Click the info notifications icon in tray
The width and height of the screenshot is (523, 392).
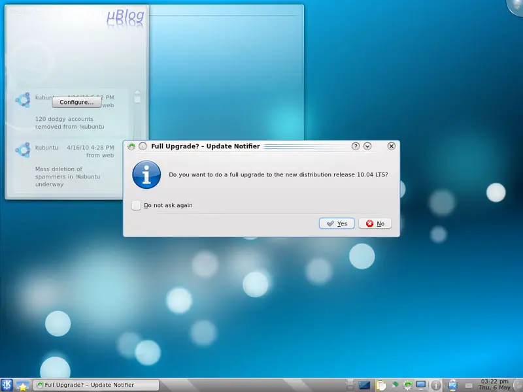coord(437,385)
